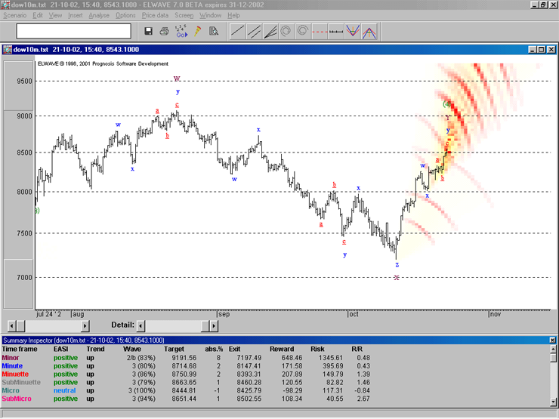
Task: Select the trend line drawing tool
Action: click(x=236, y=31)
